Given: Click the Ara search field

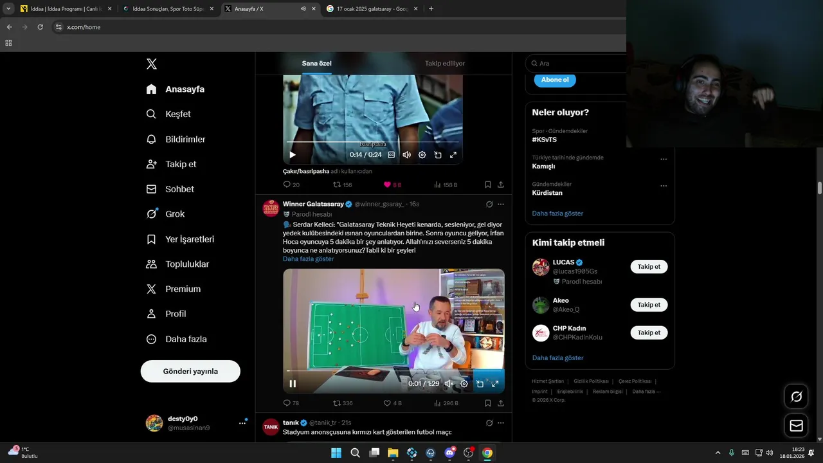Looking at the screenshot, I should click(x=575, y=63).
